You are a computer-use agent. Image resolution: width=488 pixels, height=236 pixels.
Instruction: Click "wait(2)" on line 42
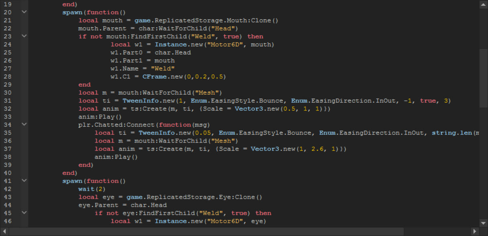(92, 189)
